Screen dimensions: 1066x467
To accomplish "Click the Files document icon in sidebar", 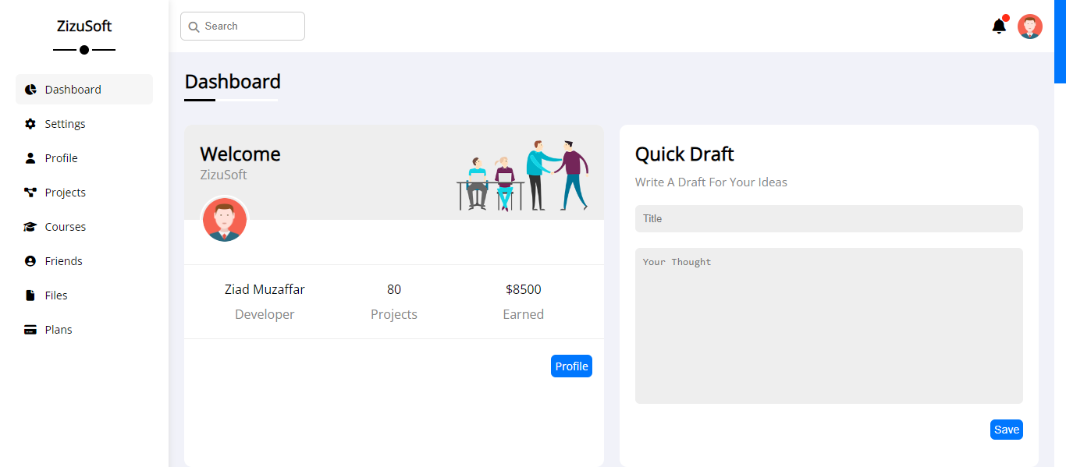I will [x=30, y=295].
